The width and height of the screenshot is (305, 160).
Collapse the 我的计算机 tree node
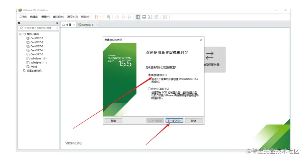(x=20, y=34)
